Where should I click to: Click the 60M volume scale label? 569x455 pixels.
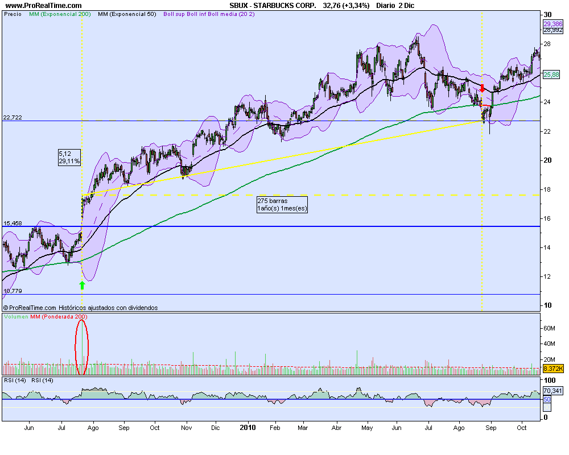point(549,328)
